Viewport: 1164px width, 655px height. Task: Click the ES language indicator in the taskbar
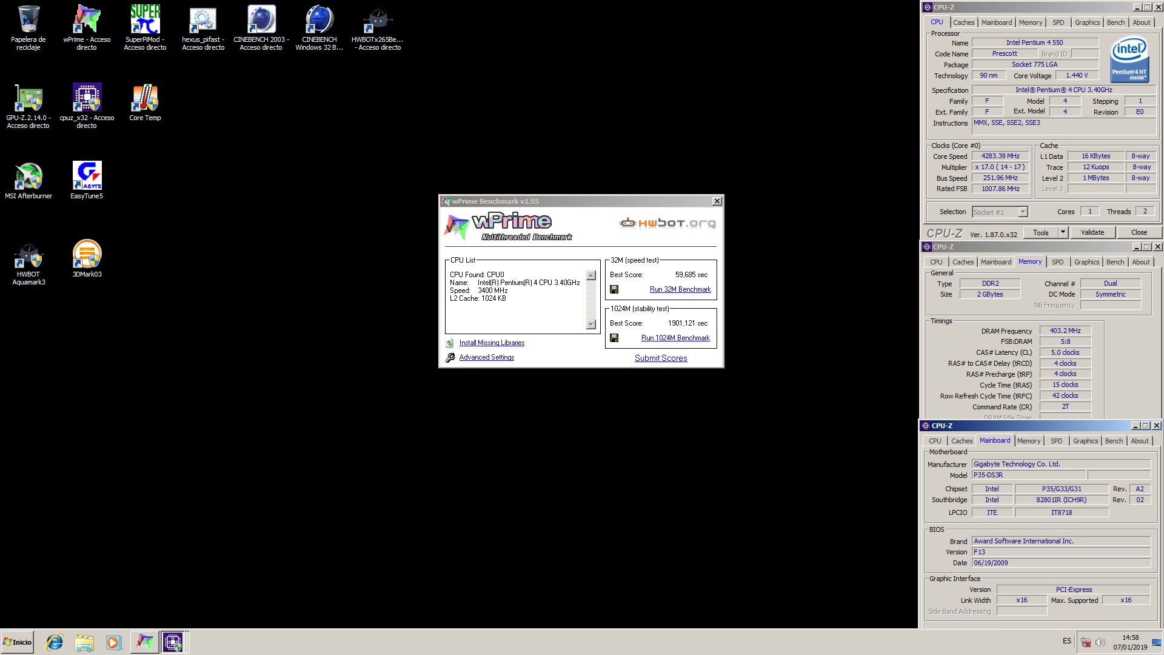[1067, 641]
